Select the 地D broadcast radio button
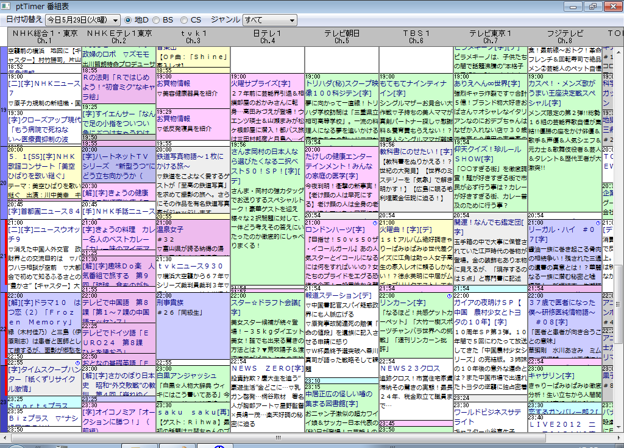This screenshot has height=448, width=624. click(x=130, y=19)
